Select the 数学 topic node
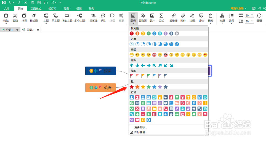The width and height of the screenshot is (266, 142). (100, 71)
